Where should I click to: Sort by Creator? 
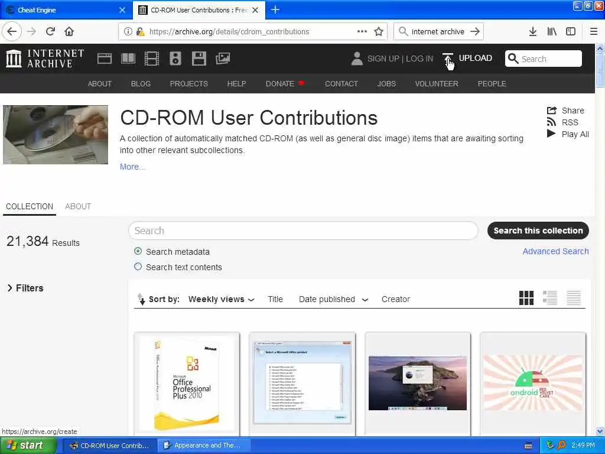click(x=395, y=299)
